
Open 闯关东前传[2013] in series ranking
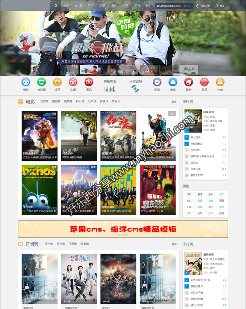pos(200,280)
